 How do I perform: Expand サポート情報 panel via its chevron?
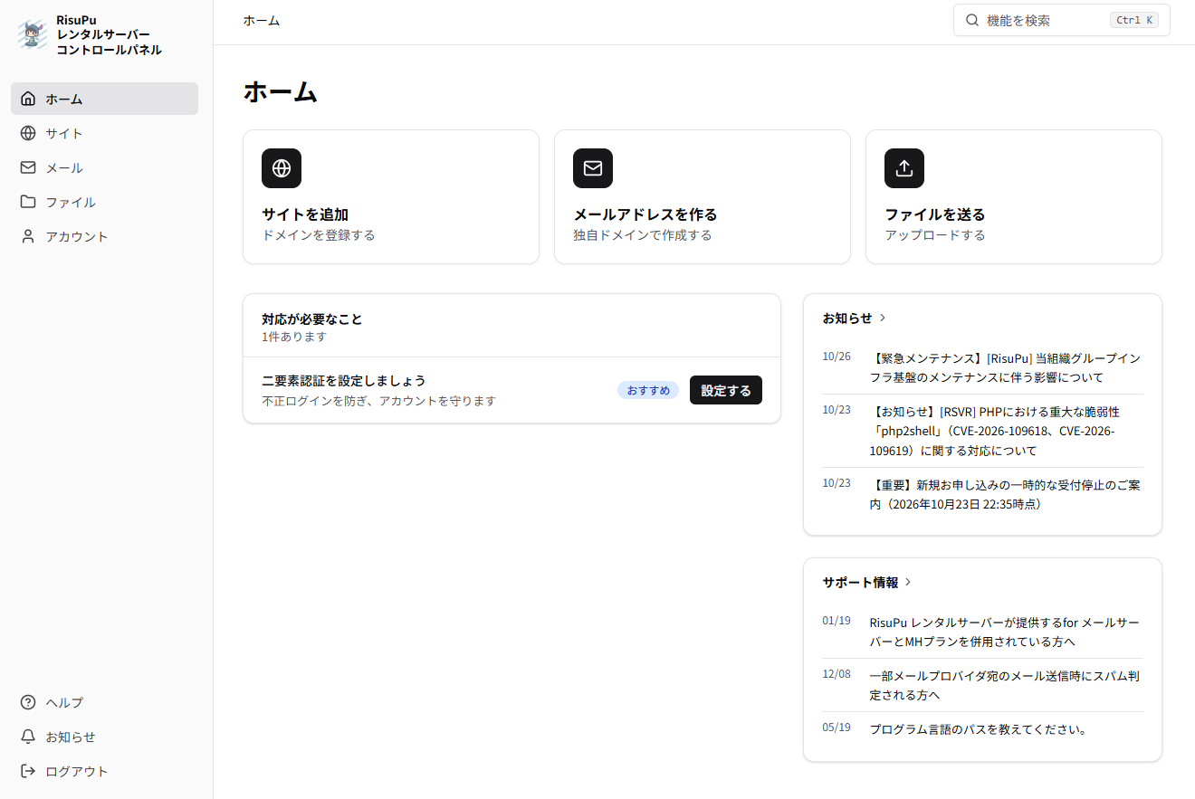click(908, 582)
